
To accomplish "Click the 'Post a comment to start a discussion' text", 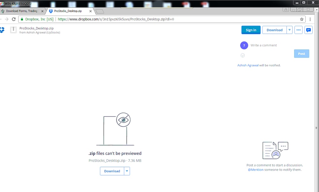I will pyautogui.click(x=275, y=165).
